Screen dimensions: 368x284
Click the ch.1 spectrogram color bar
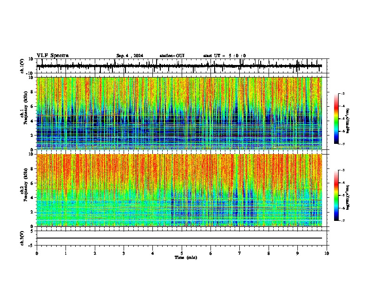point(336,119)
